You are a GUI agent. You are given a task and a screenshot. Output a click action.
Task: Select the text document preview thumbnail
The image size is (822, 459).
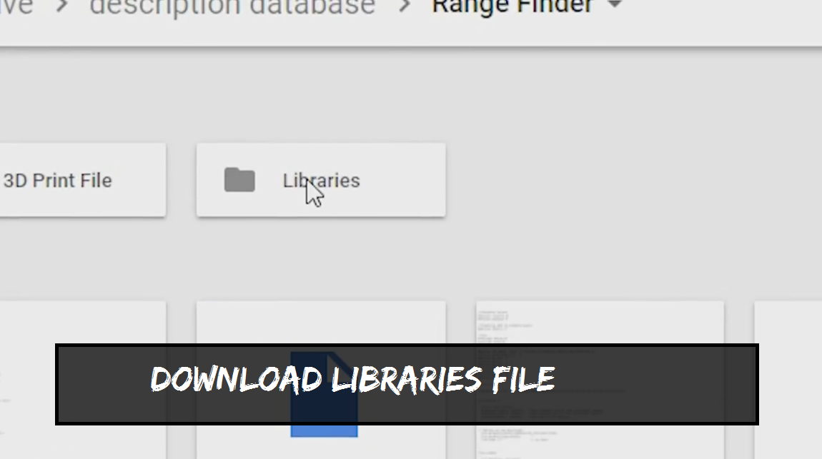pos(600,380)
